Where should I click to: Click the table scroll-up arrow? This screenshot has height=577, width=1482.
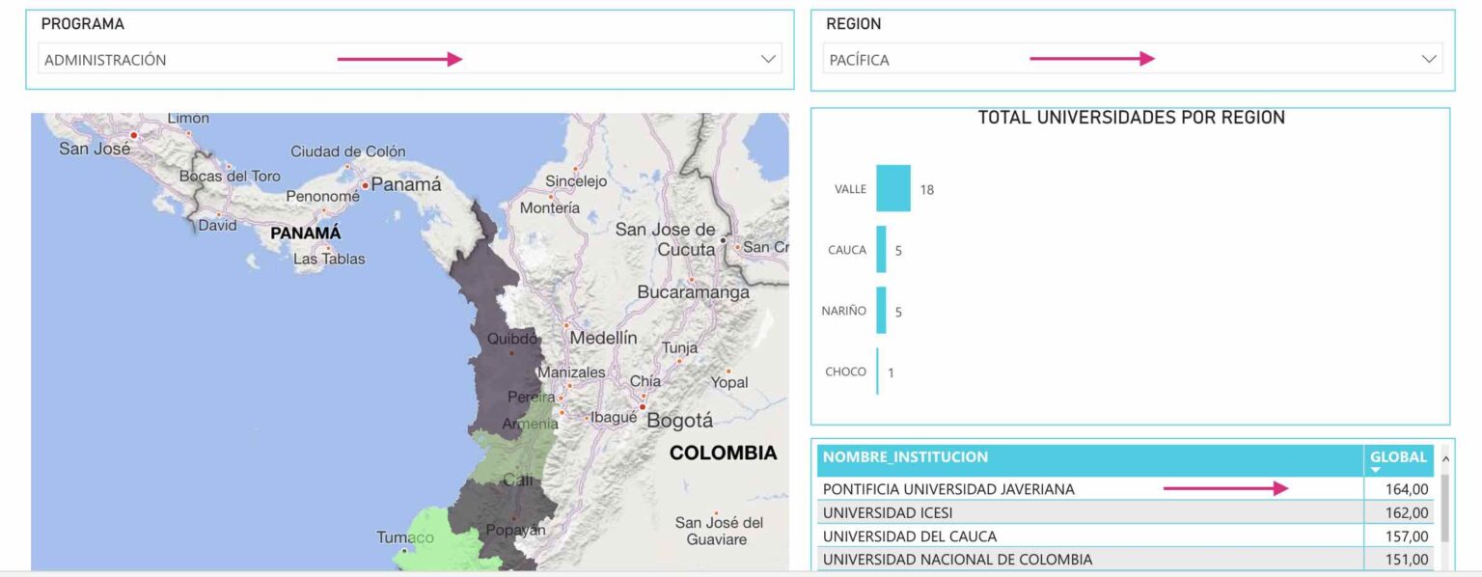pos(1444,457)
